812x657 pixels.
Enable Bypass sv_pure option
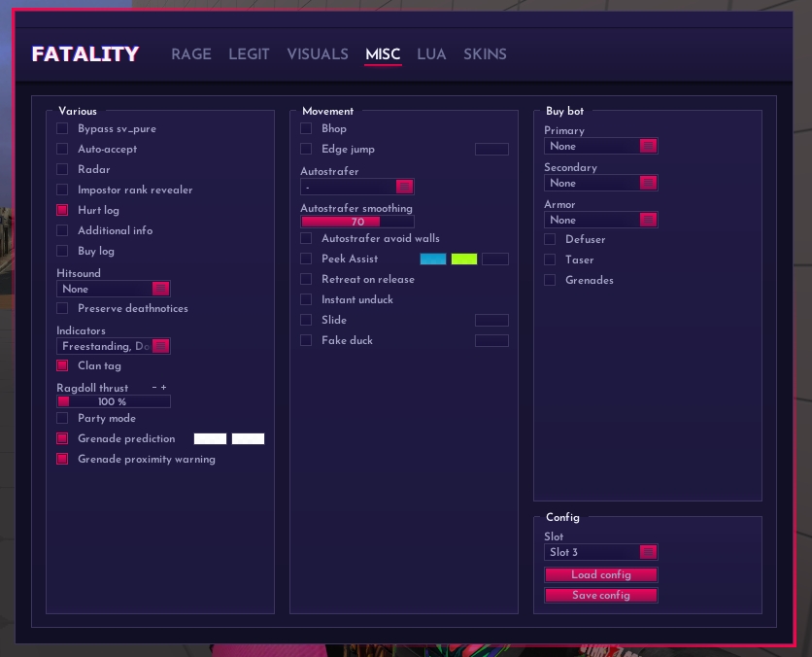point(62,128)
